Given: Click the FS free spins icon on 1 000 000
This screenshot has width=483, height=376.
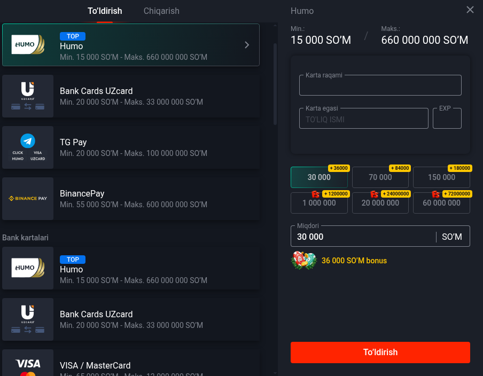Looking at the screenshot, I should click(x=315, y=194).
